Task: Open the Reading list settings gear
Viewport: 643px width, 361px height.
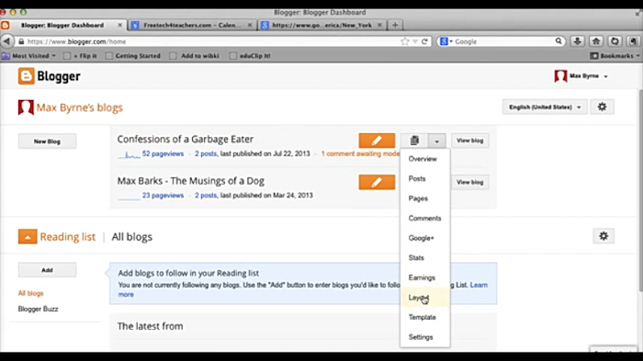Action: click(x=604, y=236)
